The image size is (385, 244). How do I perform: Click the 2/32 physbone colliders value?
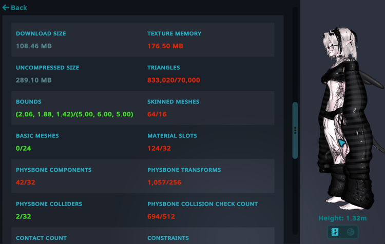23,216
